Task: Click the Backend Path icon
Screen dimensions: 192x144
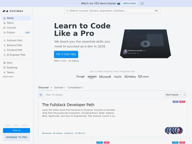Action: click(x=4, y=45)
